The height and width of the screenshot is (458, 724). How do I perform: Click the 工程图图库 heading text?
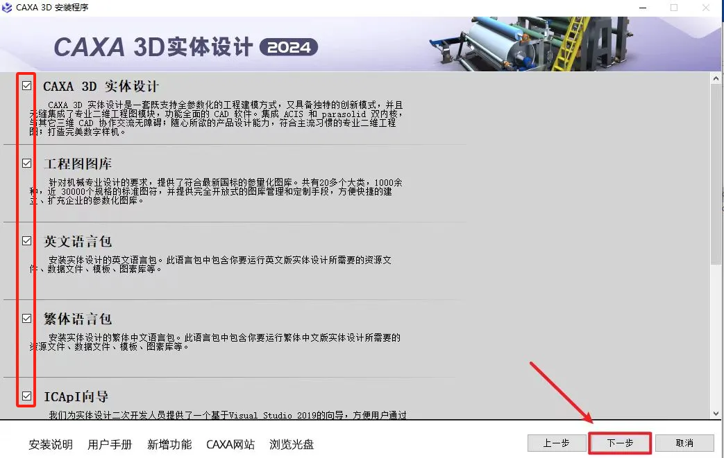point(78,164)
